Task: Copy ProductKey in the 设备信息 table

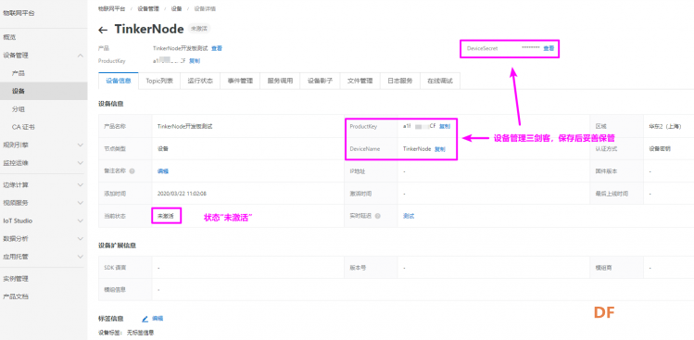Action: click(x=445, y=126)
